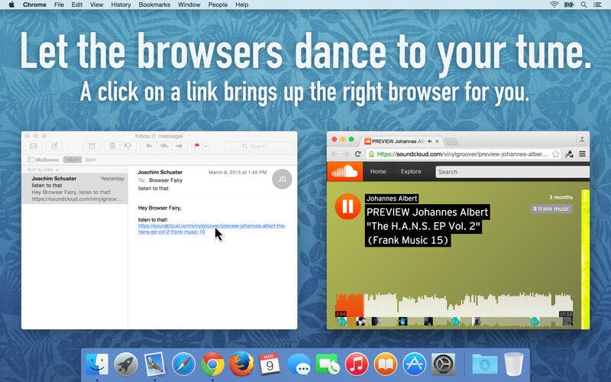Open the Chrome hamburger menu
The width and height of the screenshot is (611, 382).
pos(582,154)
